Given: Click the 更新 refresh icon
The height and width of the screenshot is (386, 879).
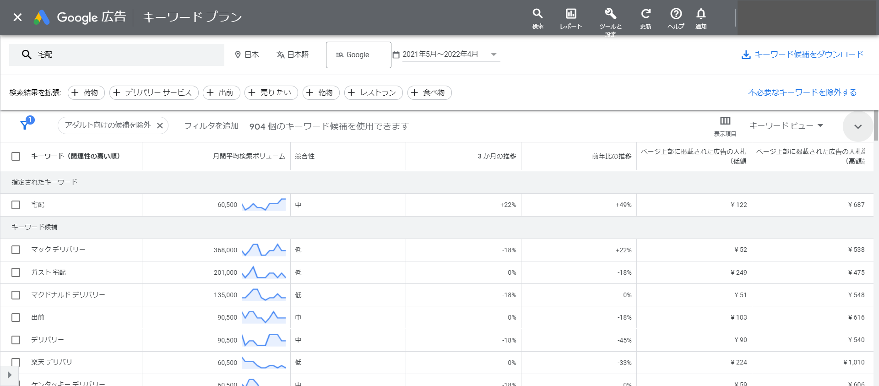Looking at the screenshot, I should coord(646,19).
